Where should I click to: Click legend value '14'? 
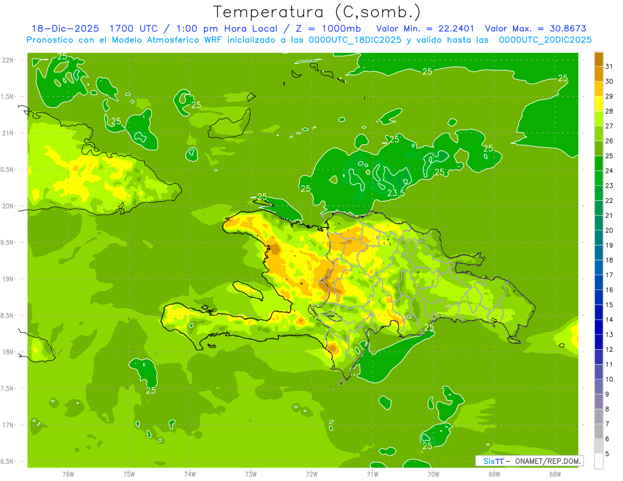pyautogui.click(x=610, y=320)
